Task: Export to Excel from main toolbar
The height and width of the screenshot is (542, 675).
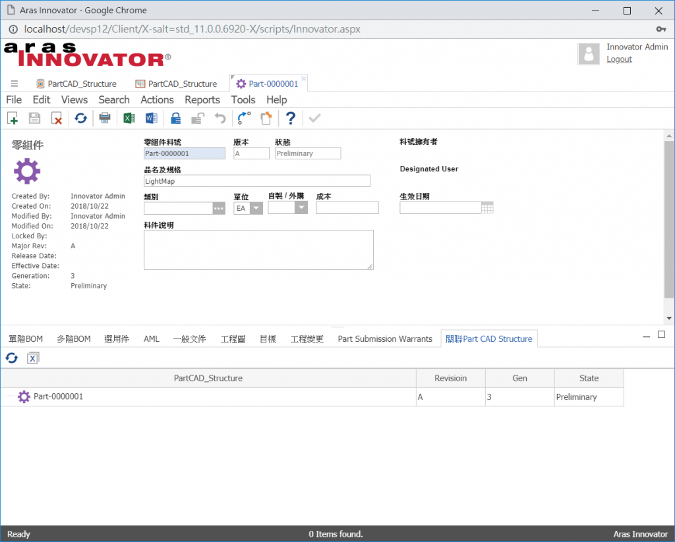Action: pos(129,118)
